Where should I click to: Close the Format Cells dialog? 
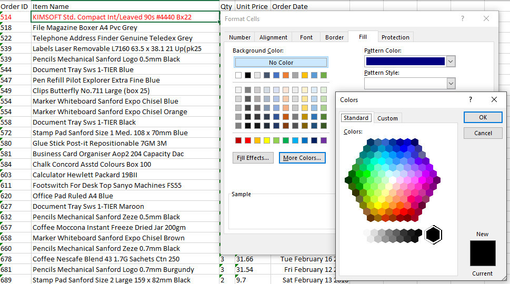click(x=486, y=18)
